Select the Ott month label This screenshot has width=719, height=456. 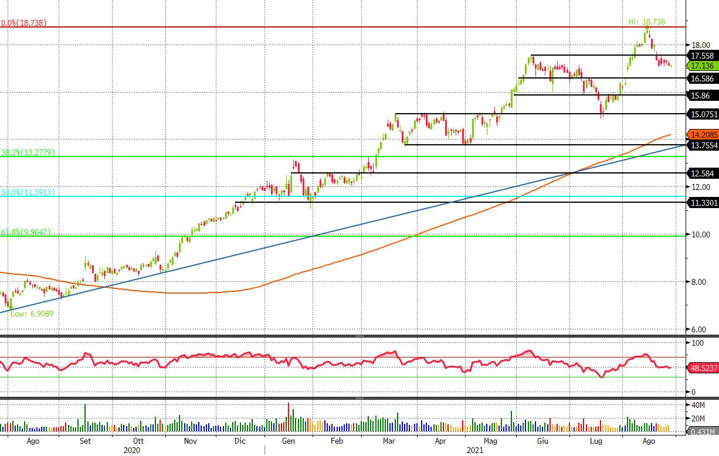(138, 441)
